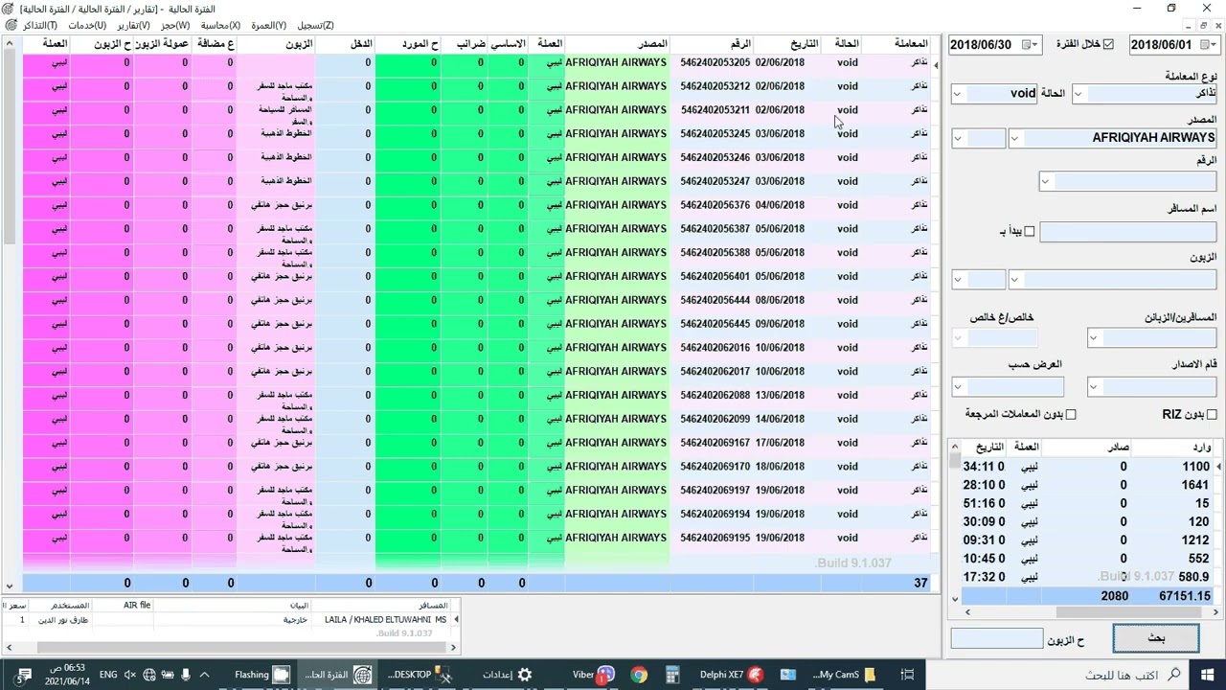This screenshot has width=1226, height=690.
Task: Check the بدون RIZ option
Action: pyautogui.click(x=1212, y=414)
